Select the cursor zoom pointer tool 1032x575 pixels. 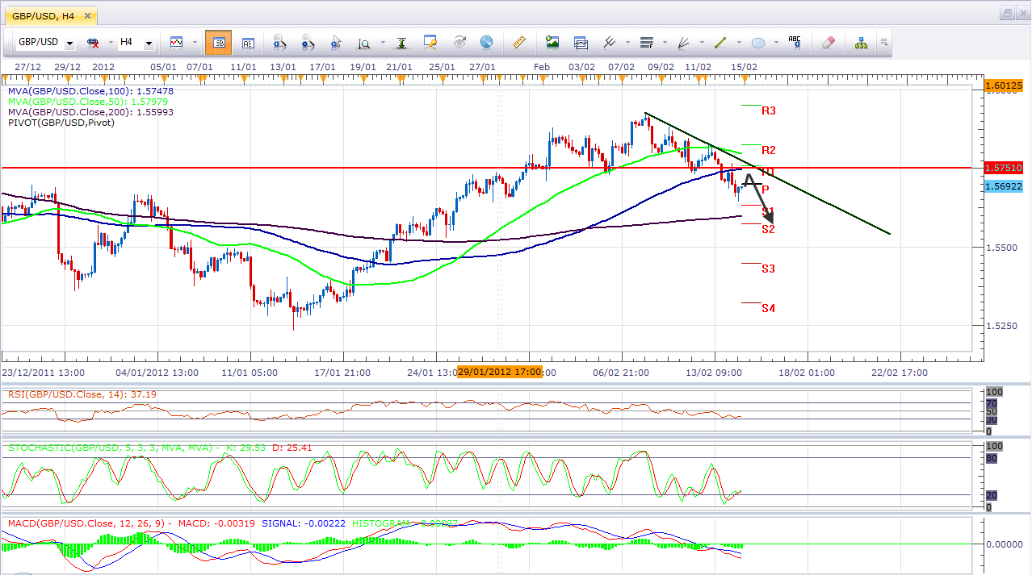coord(336,42)
